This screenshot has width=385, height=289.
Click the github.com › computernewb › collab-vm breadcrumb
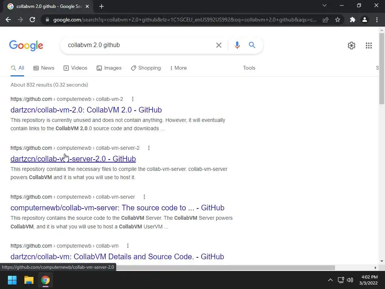pos(64,246)
